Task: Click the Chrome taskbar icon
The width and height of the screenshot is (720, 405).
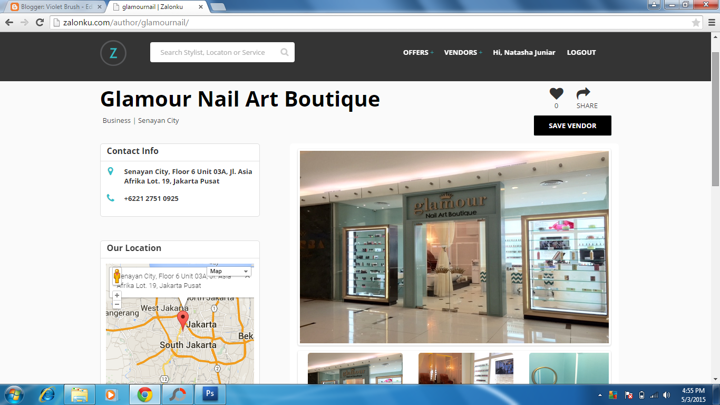Action: coord(145,394)
